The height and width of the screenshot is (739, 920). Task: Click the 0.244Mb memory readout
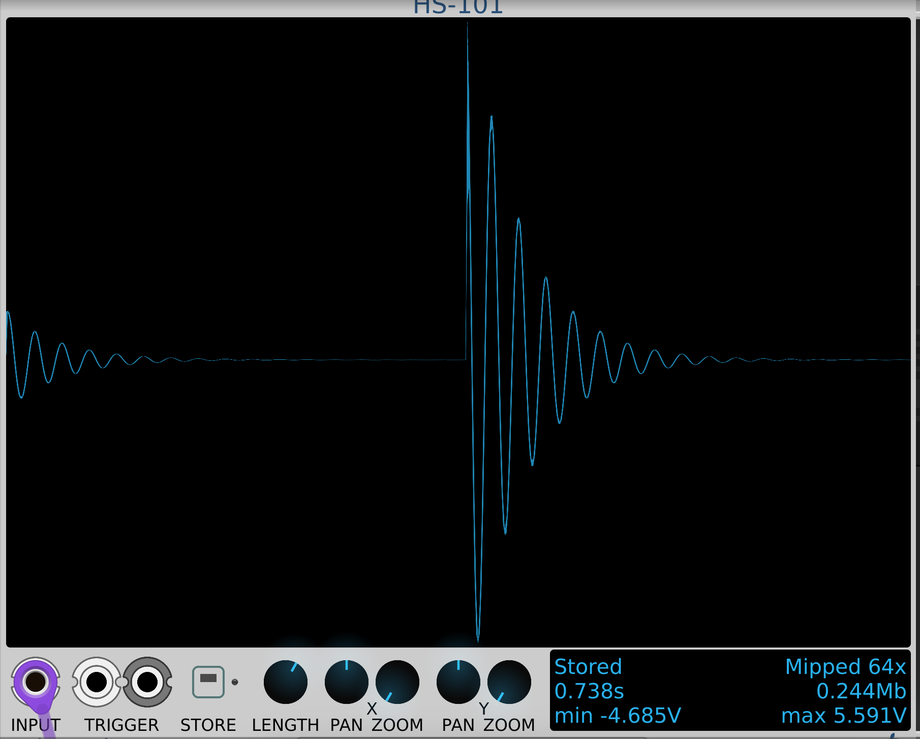pos(862,691)
